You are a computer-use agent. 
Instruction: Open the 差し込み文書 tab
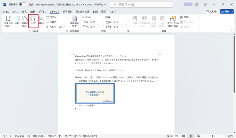[83, 11]
